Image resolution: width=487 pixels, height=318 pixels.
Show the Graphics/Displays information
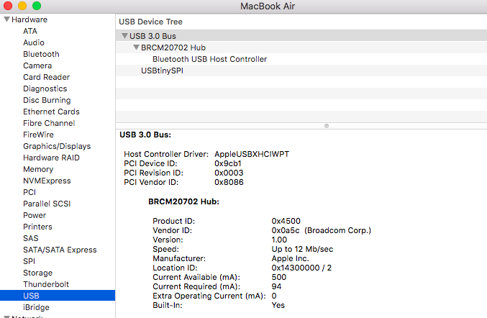pos(57,146)
